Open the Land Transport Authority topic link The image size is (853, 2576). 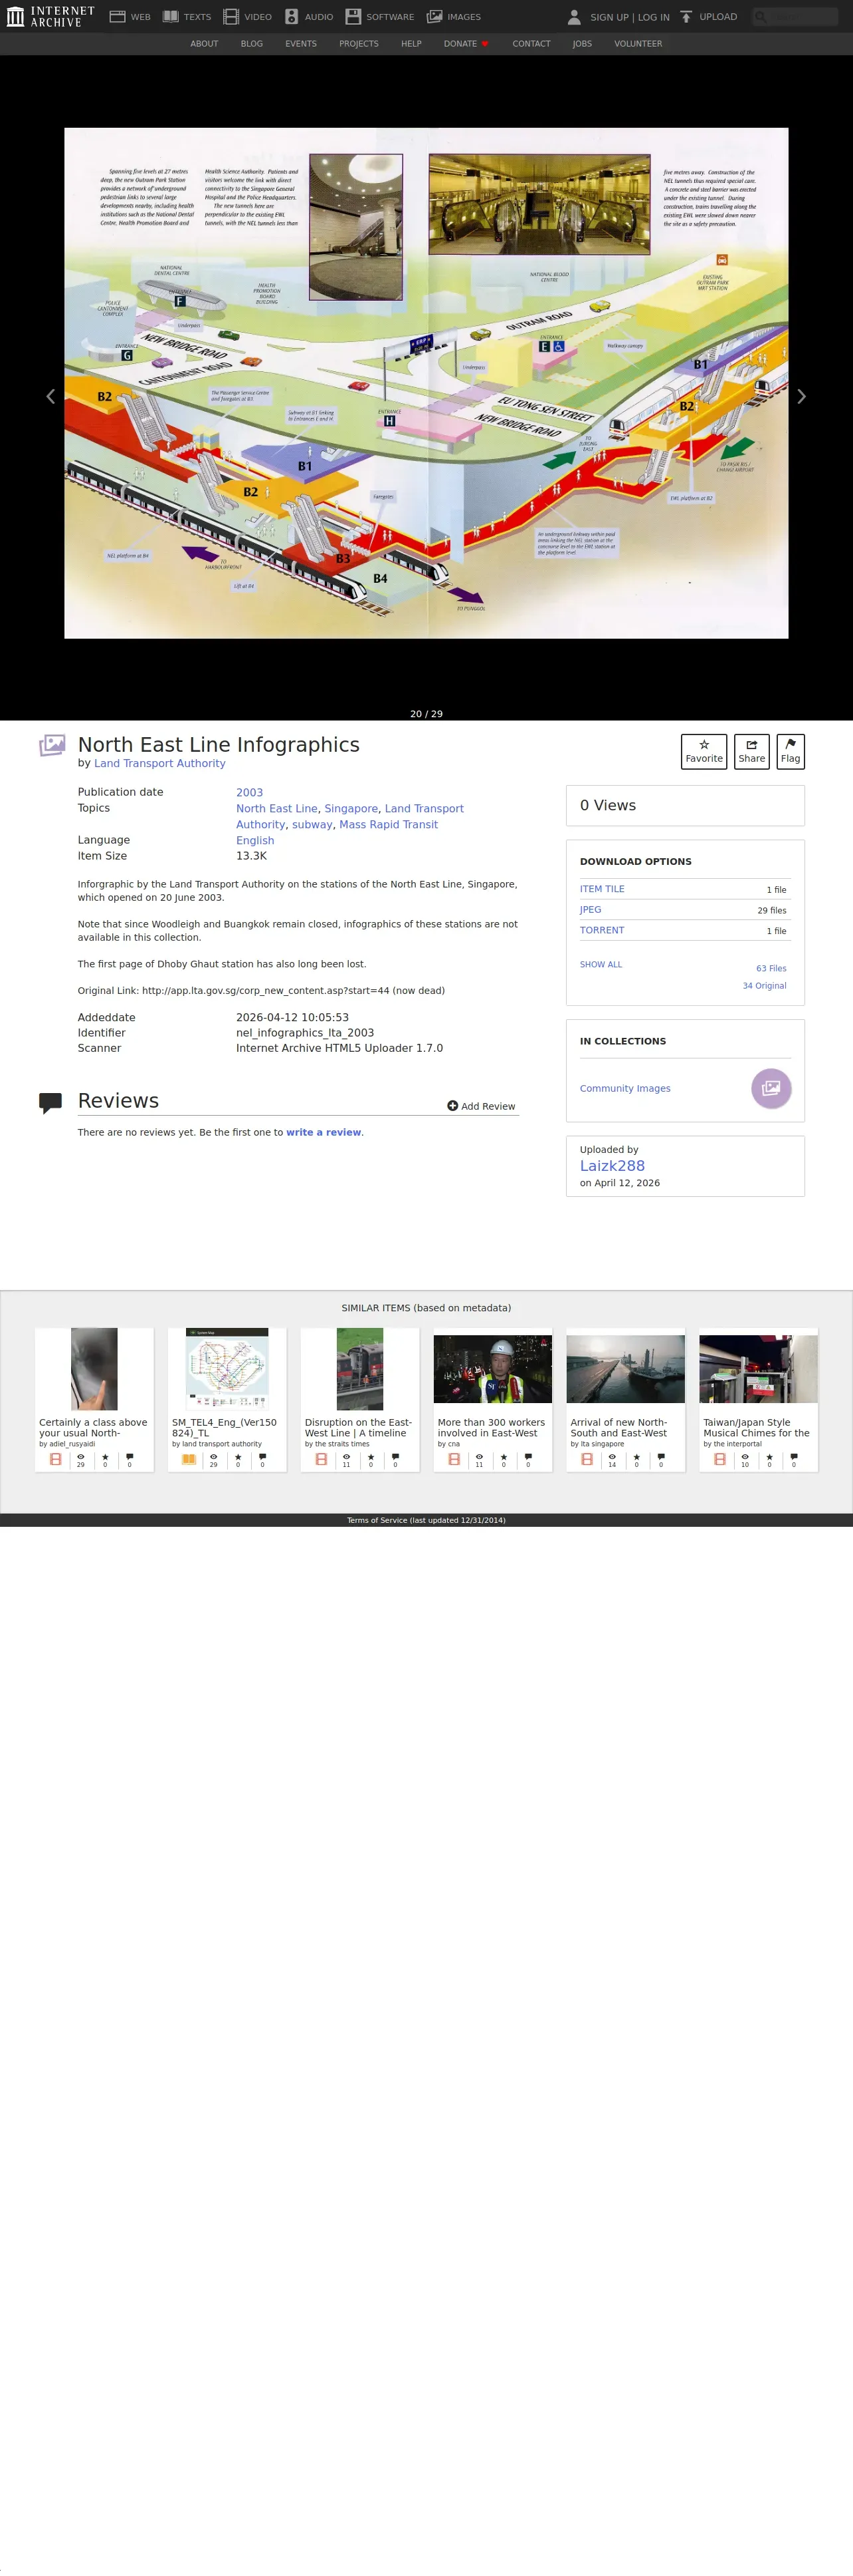click(349, 817)
